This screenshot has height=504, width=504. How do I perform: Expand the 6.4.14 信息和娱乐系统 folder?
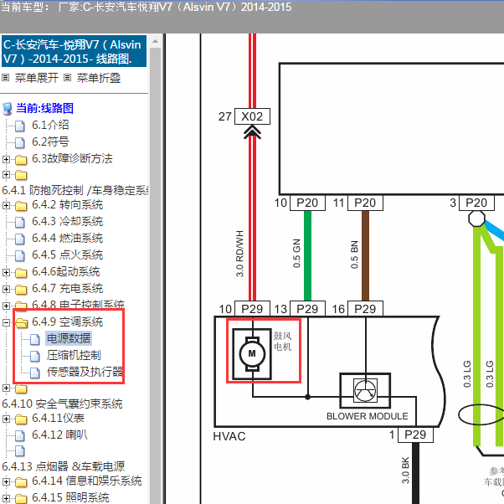[x=6, y=482]
